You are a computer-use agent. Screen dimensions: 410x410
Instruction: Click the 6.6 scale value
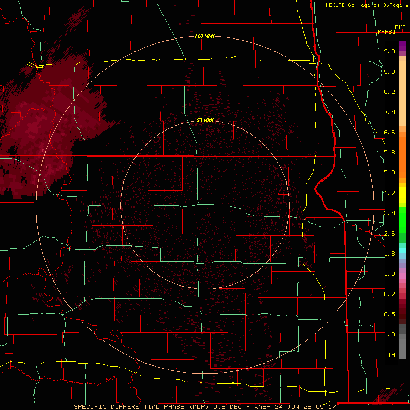point(389,132)
